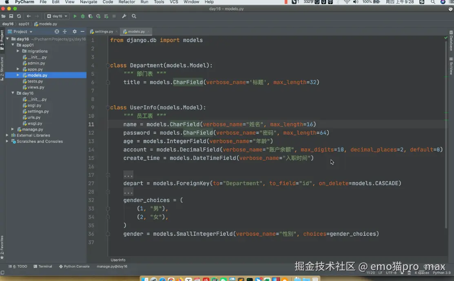Open settings with the wrench icon
This screenshot has width=454, height=281.
tap(124, 16)
